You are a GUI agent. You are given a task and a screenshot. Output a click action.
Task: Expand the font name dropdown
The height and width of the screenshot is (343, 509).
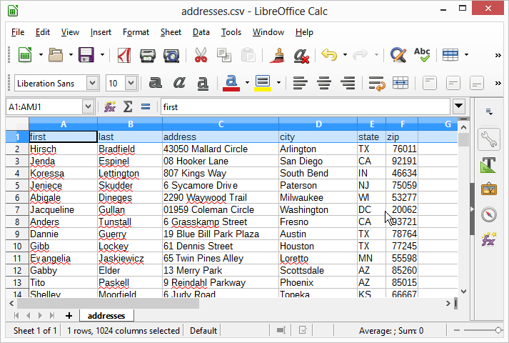point(93,83)
